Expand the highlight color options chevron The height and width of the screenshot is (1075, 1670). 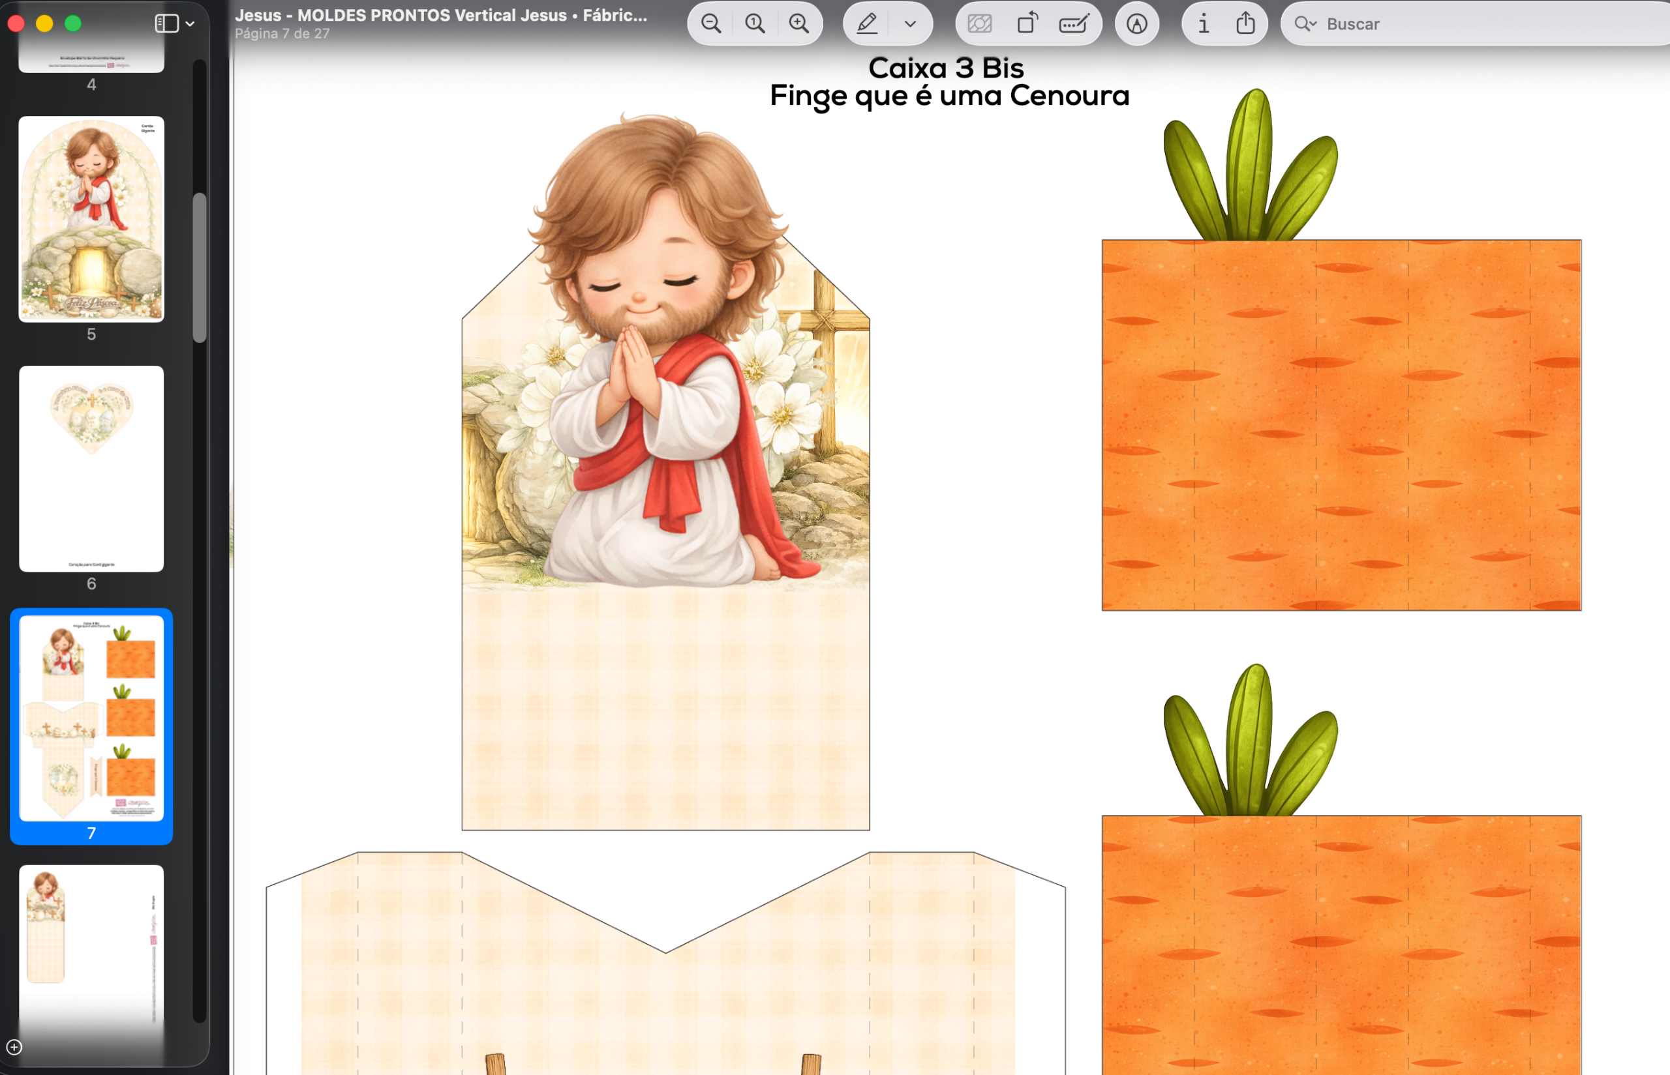(x=910, y=23)
